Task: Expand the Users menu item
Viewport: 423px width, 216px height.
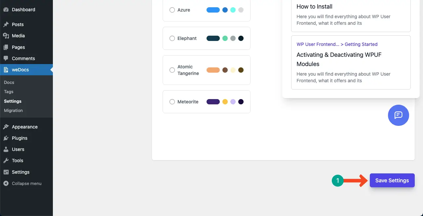Action: (x=18, y=149)
